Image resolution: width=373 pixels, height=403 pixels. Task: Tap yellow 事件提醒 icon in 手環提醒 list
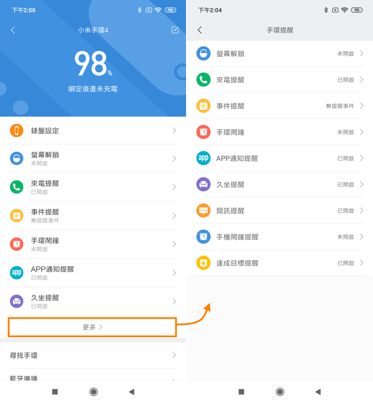204,106
